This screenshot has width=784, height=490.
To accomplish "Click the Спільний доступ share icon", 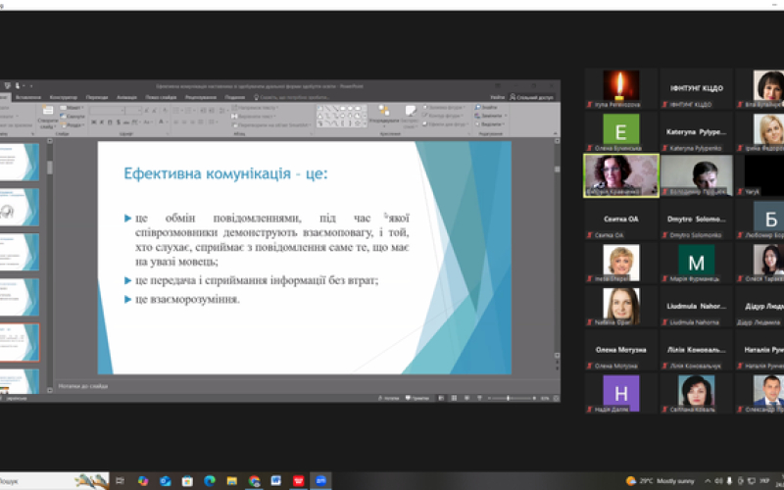I will pyautogui.click(x=513, y=97).
